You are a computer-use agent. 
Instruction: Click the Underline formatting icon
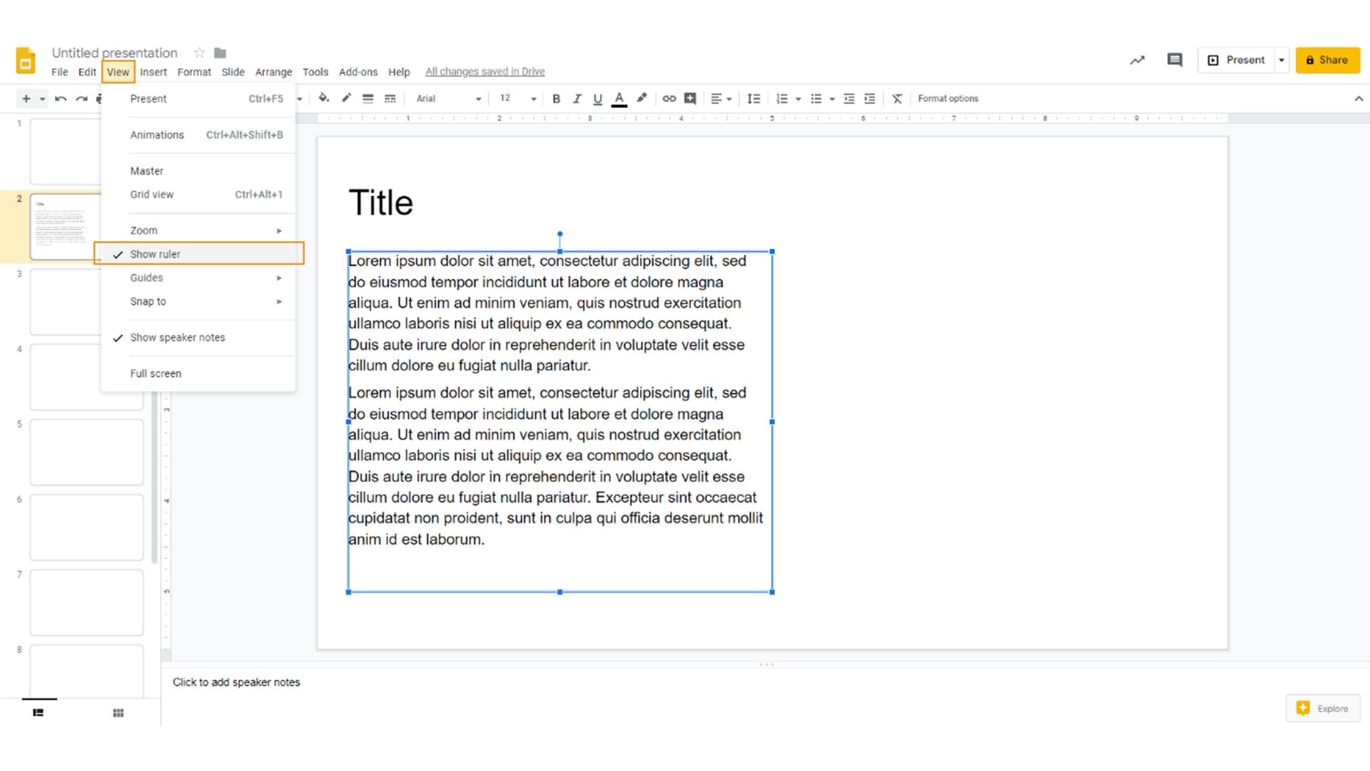[597, 98]
